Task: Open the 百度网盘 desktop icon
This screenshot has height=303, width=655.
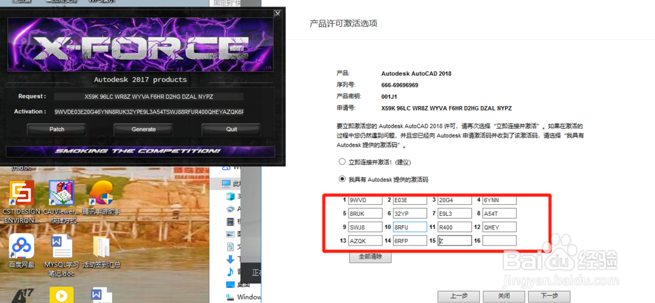Action: pos(22,246)
